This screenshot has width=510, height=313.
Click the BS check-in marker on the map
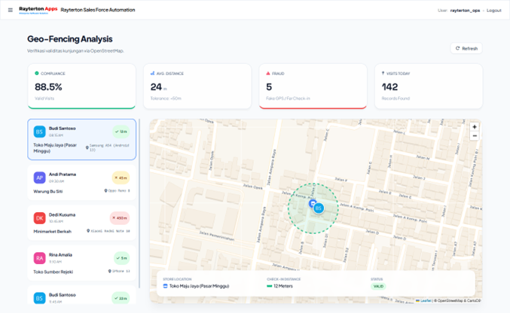pyautogui.click(x=319, y=208)
